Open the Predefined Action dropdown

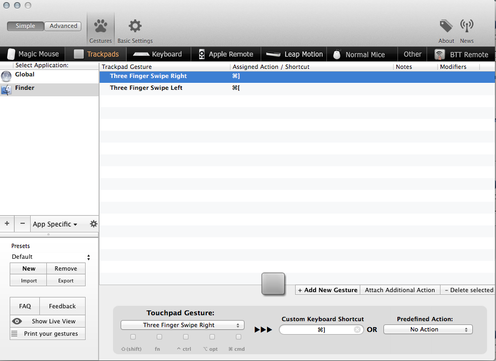click(x=428, y=329)
